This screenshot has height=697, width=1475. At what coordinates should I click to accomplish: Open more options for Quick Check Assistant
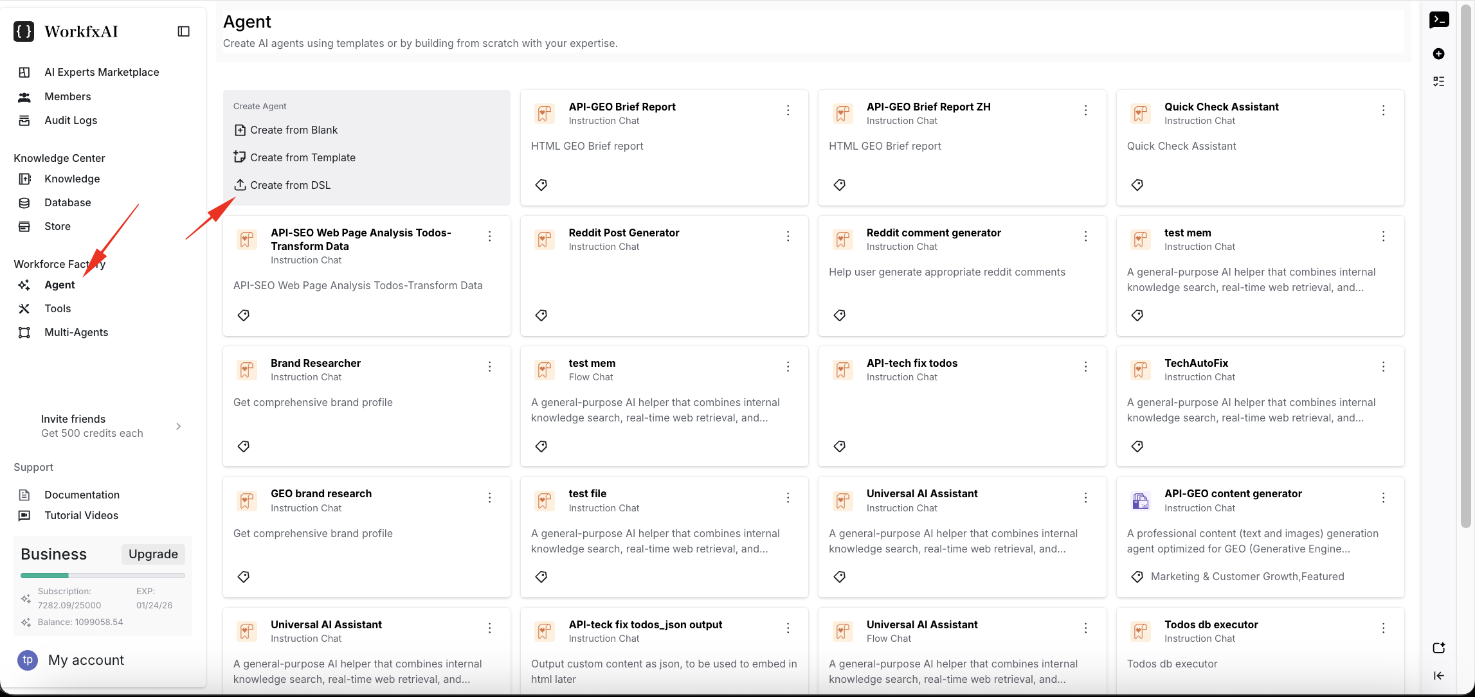point(1383,110)
